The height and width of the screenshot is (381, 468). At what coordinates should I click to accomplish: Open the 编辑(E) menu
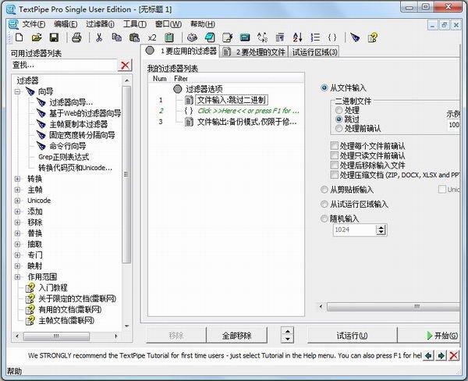pos(66,24)
